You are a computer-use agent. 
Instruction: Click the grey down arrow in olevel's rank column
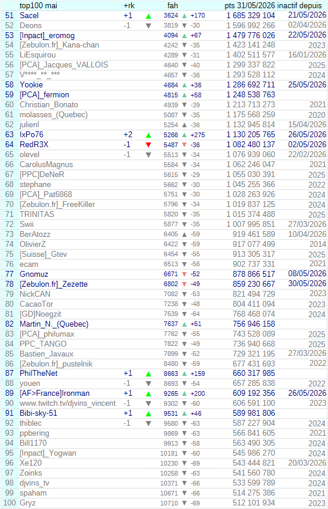[148, 155]
